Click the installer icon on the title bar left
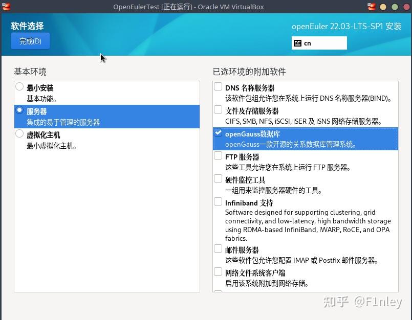Image resolution: width=412 pixels, height=320 pixels. click(6, 7)
